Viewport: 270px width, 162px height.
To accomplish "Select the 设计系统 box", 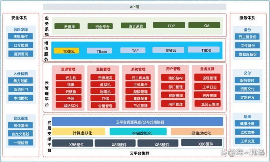I will point(133,26).
